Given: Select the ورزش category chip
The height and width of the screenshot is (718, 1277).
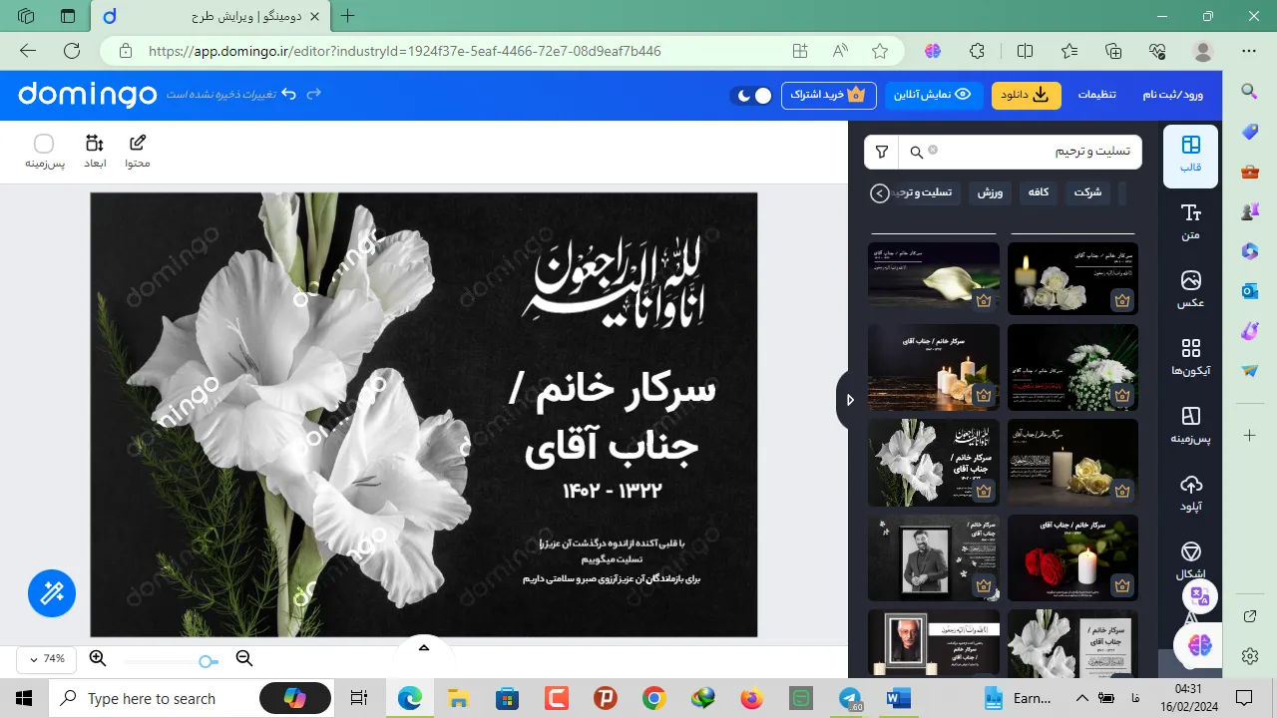Looking at the screenshot, I should 990,192.
